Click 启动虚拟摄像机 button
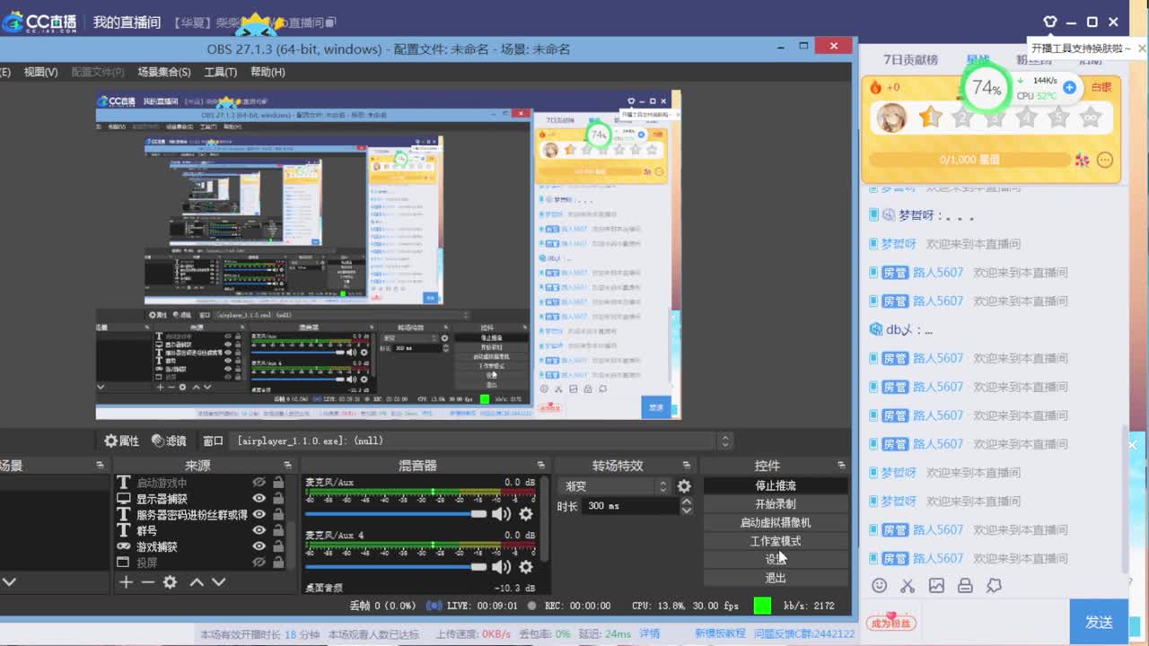 [776, 522]
